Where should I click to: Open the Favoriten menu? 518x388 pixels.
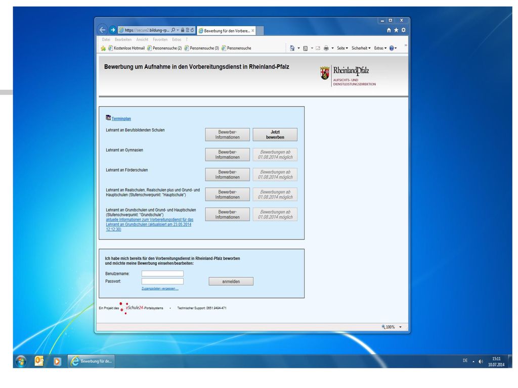[160, 39]
